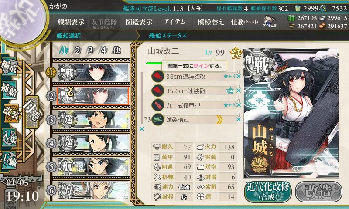Open the アイテム屋 item shop icon

(x=270, y=21)
